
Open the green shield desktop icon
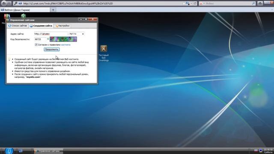coord(23,16)
